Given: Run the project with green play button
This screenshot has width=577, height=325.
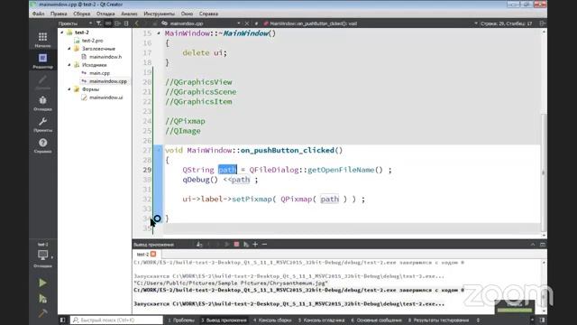Looking at the screenshot, I should 42,283.
